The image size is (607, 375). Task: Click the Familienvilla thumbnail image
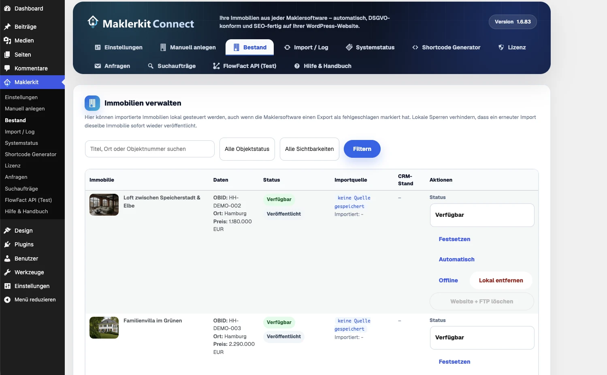[x=104, y=328]
